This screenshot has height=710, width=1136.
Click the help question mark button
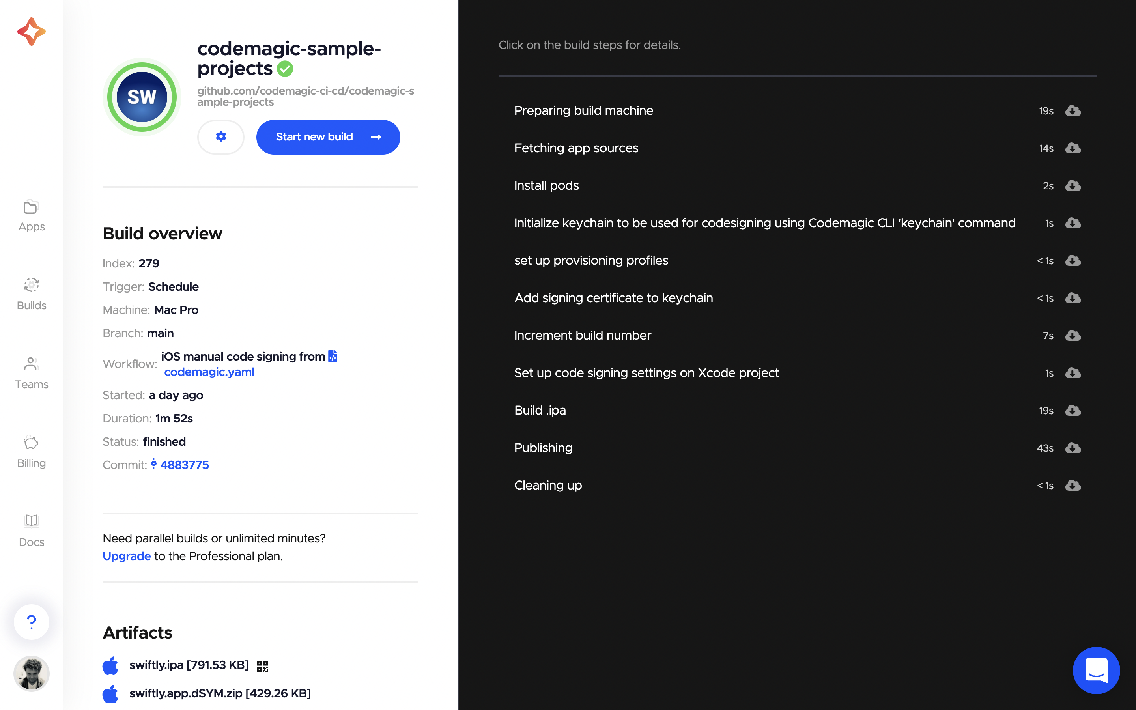tap(31, 622)
